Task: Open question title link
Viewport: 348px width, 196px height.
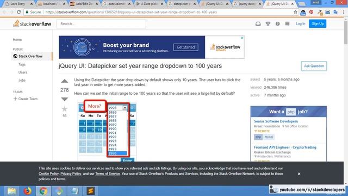Action: pyautogui.click(x=140, y=66)
